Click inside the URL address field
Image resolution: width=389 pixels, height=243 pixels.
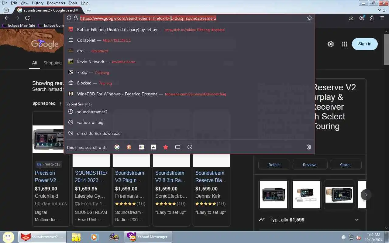click(192, 18)
